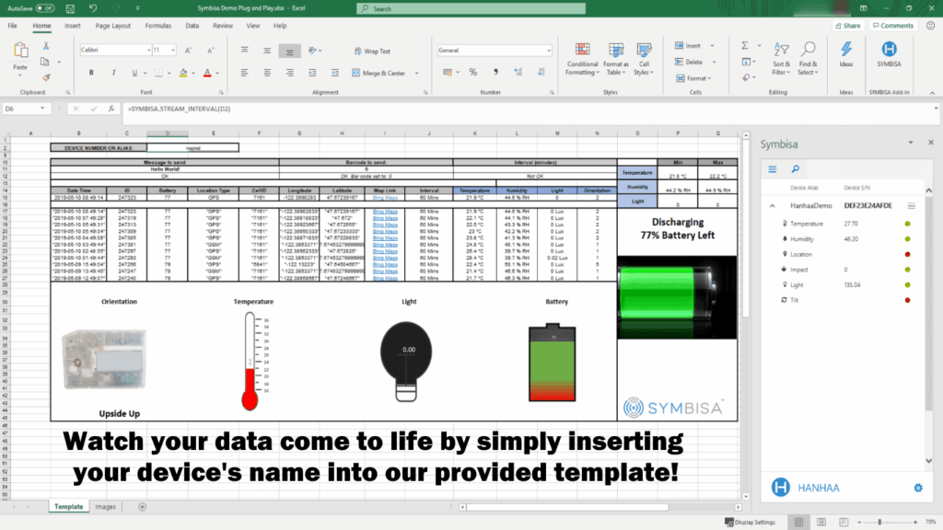Image resolution: width=943 pixels, height=530 pixels.
Task: Click the Share button
Action: [x=847, y=26]
